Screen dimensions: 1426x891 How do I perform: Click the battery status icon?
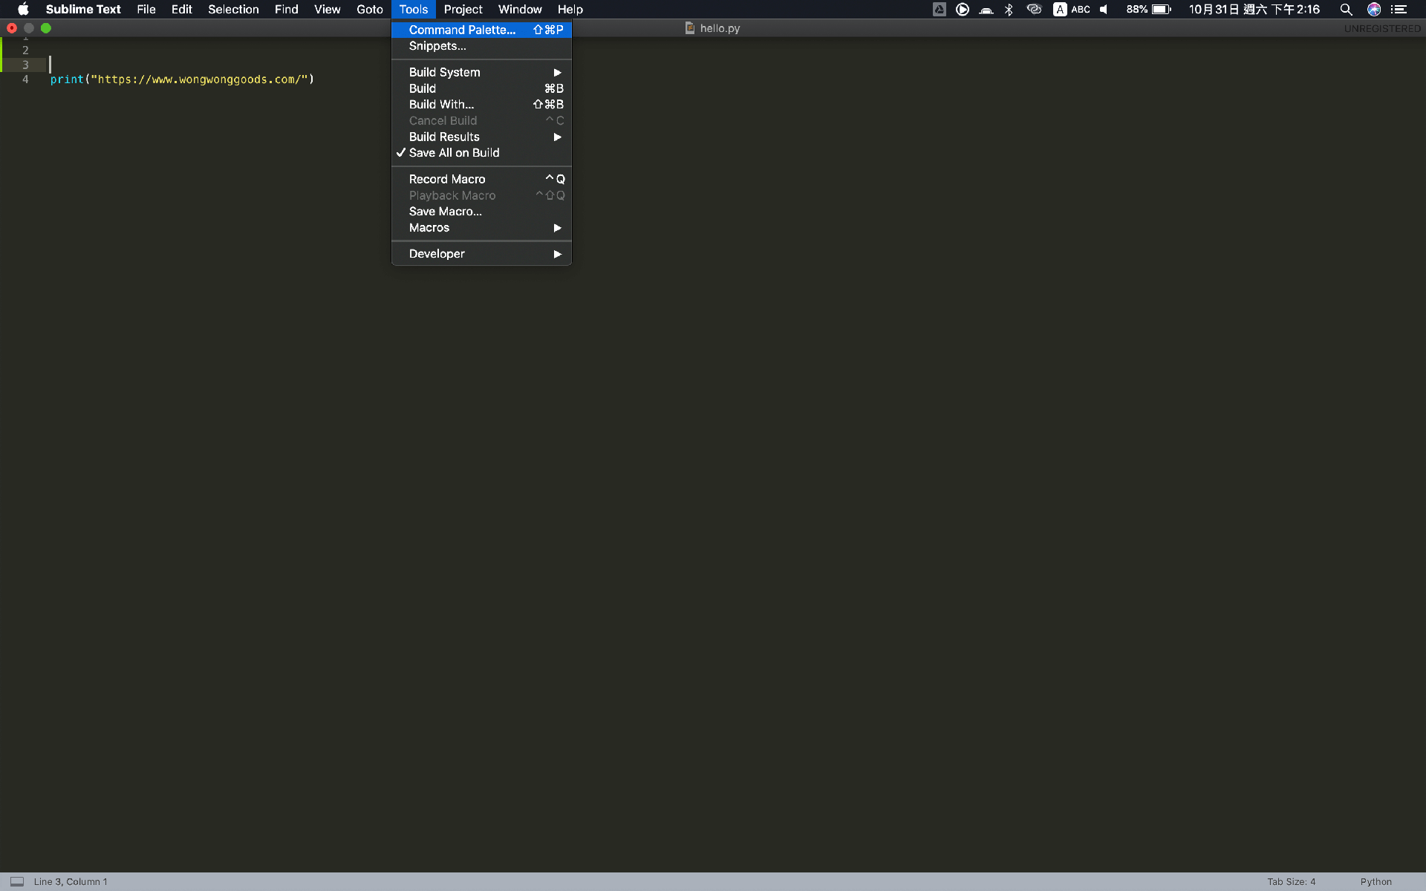1161,9
